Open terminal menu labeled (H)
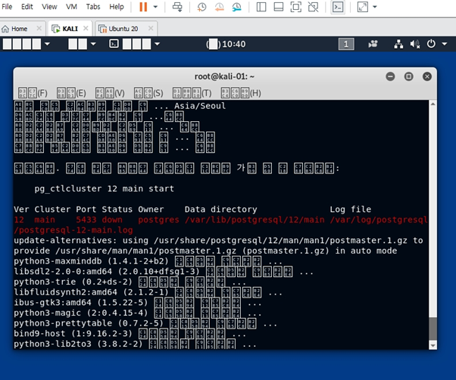Image resolution: width=456 pixels, height=380 pixels. pyautogui.click(x=241, y=93)
